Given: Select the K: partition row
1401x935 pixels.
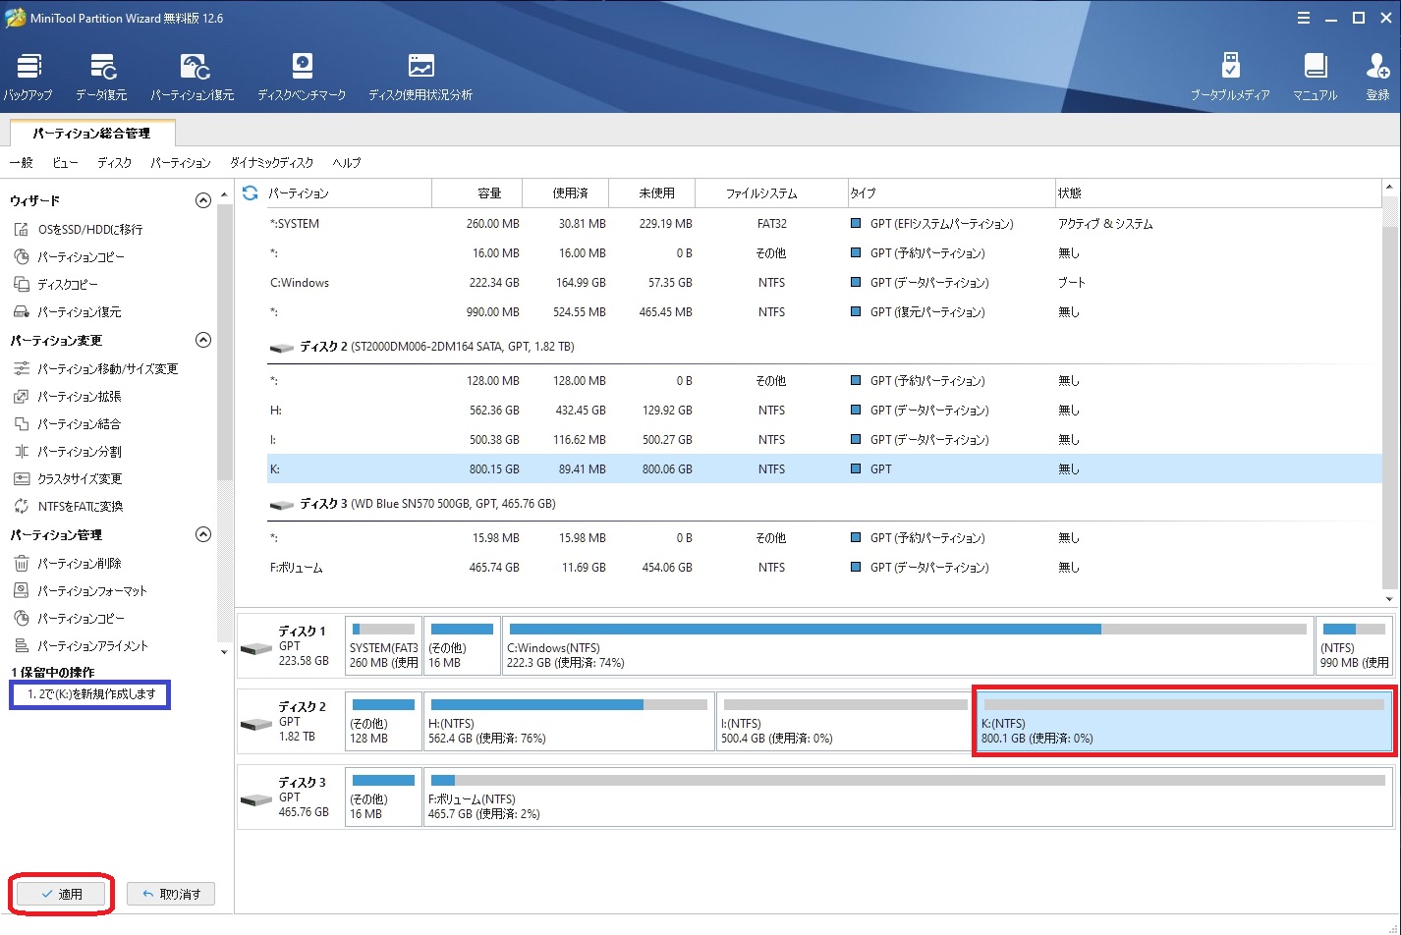Looking at the screenshot, I should tap(824, 469).
